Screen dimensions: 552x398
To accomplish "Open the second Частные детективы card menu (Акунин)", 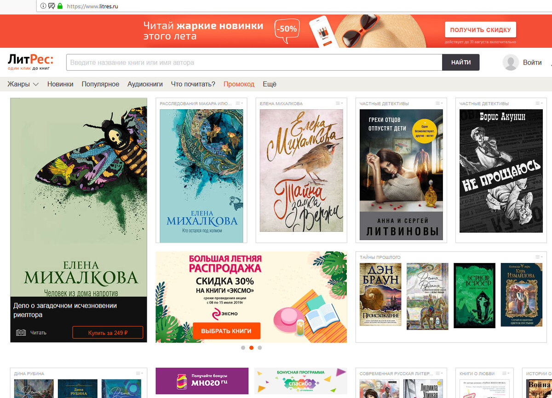I will pyautogui.click(x=539, y=103).
